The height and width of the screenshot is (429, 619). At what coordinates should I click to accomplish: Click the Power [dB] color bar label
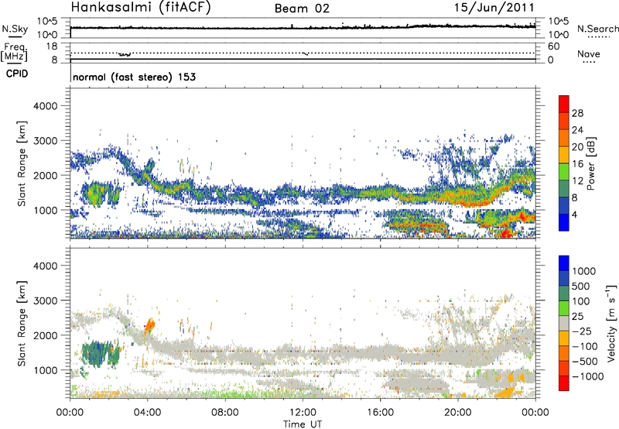pos(590,163)
